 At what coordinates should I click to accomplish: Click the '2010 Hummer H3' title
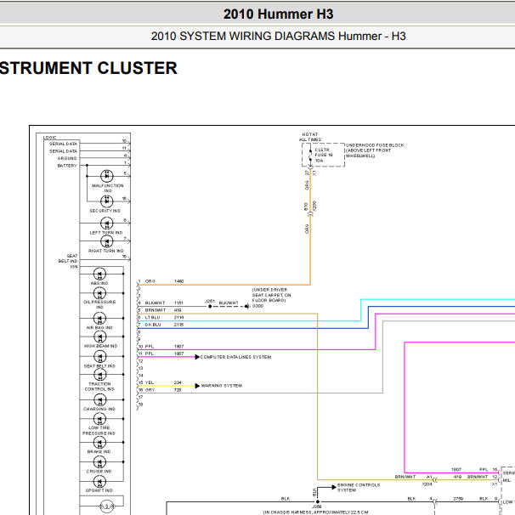tap(278, 14)
